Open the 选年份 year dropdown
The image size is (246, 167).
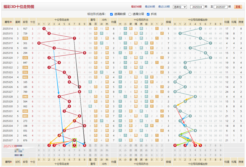180,7
